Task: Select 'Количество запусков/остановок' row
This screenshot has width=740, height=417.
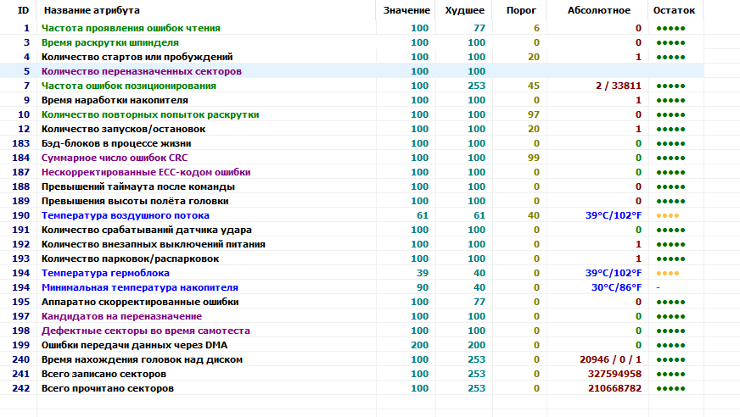Action: coord(351,129)
